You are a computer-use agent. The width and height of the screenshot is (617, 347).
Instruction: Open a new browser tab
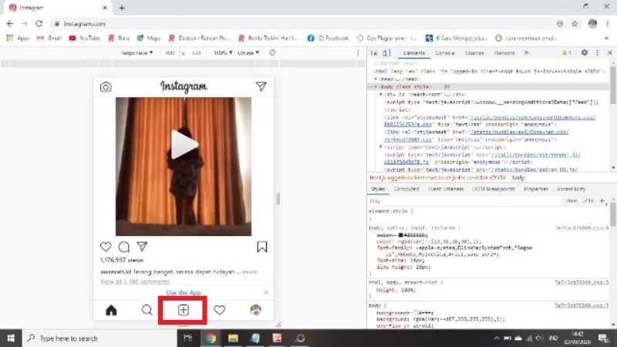coord(122,8)
